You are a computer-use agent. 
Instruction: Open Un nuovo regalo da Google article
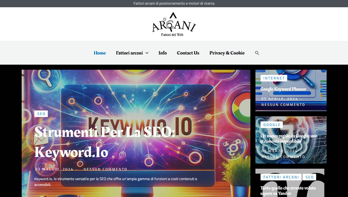click(x=289, y=138)
